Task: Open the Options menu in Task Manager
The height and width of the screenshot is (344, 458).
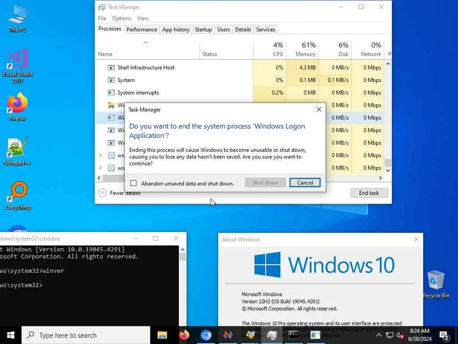Action: click(122, 18)
